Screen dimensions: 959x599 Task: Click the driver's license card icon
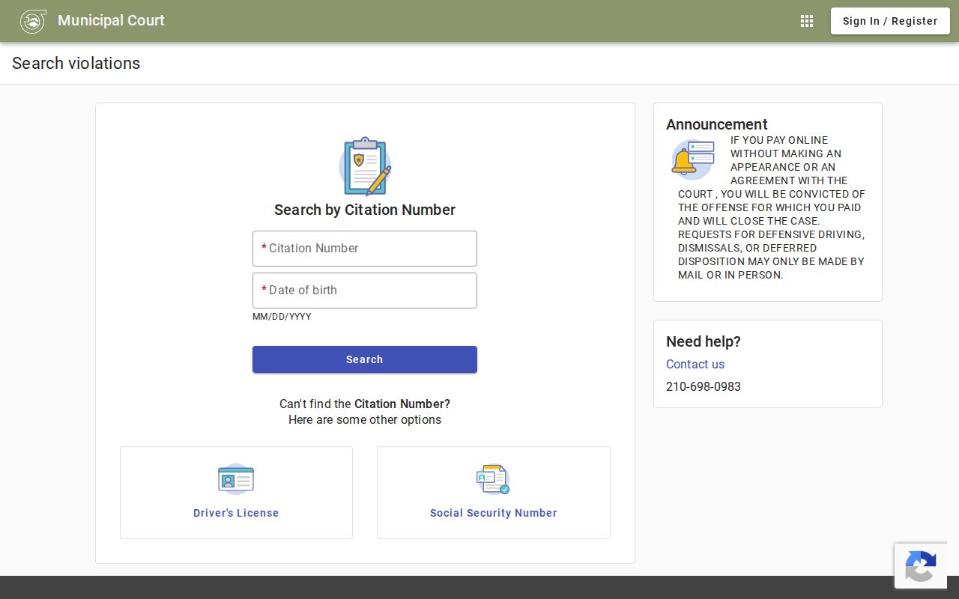click(236, 479)
